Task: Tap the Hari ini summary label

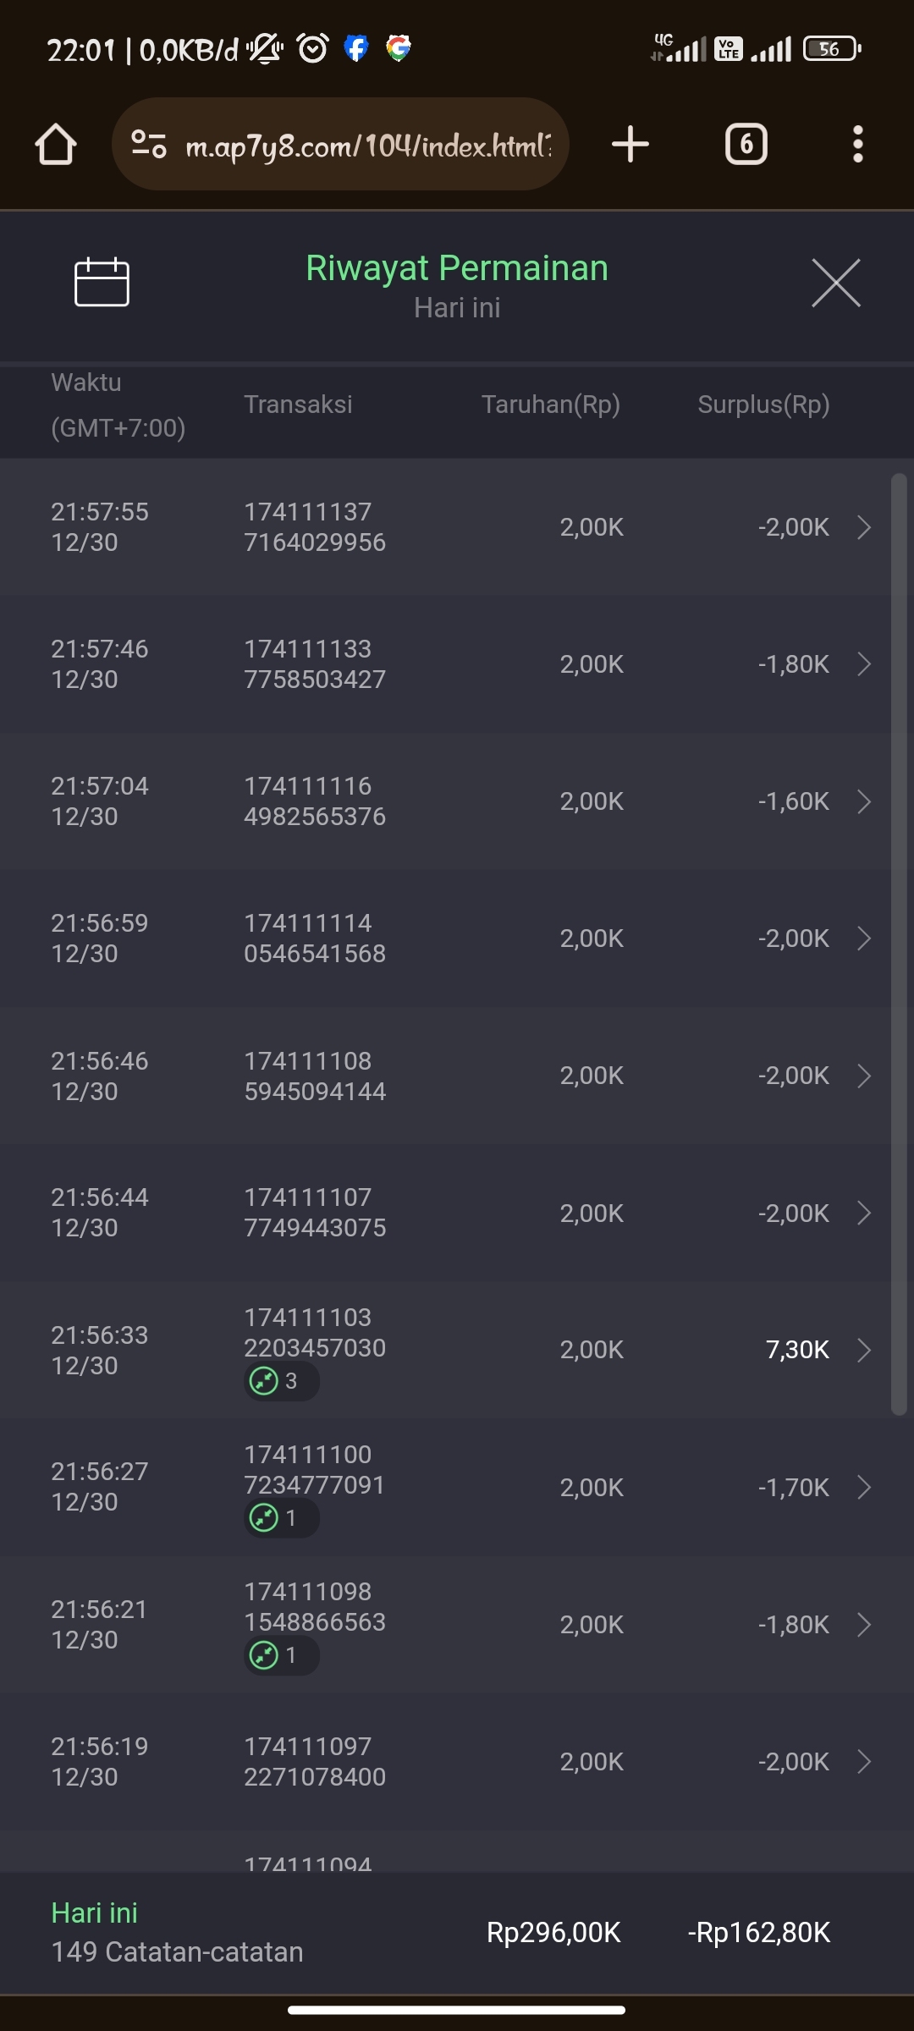Action: tap(94, 1913)
